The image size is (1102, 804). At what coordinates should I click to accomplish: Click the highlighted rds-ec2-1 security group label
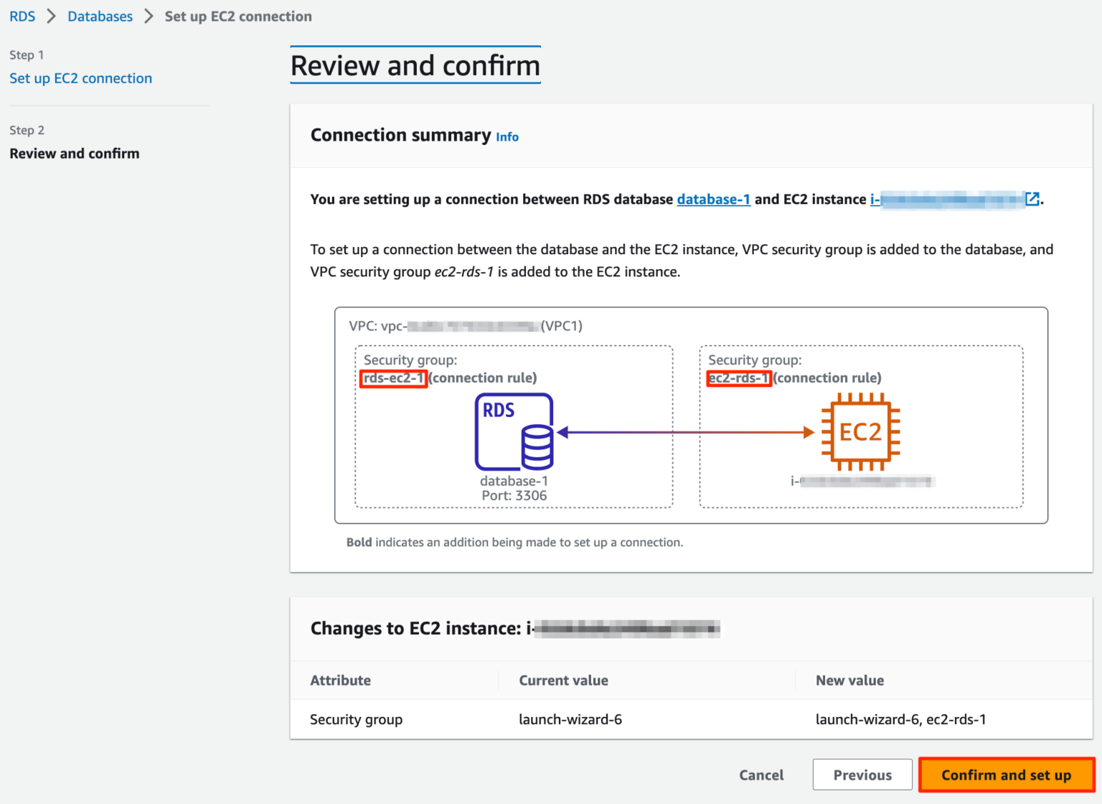pyautogui.click(x=393, y=378)
